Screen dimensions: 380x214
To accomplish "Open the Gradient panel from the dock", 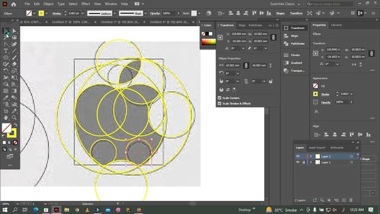I will coord(294,63).
